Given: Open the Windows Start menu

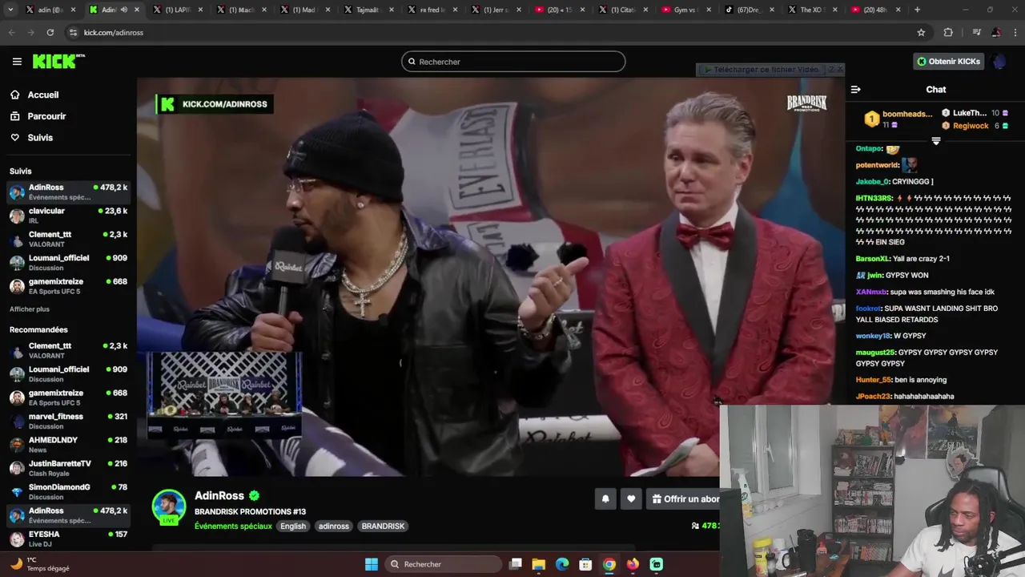Looking at the screenshot, I should pyautogui.click(x=372, y=564).
